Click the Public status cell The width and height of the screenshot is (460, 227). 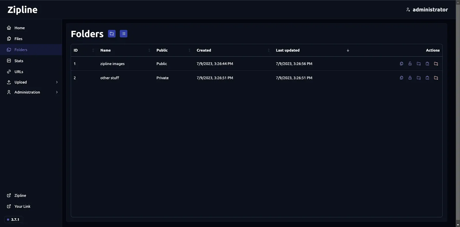tap(162, 64)
